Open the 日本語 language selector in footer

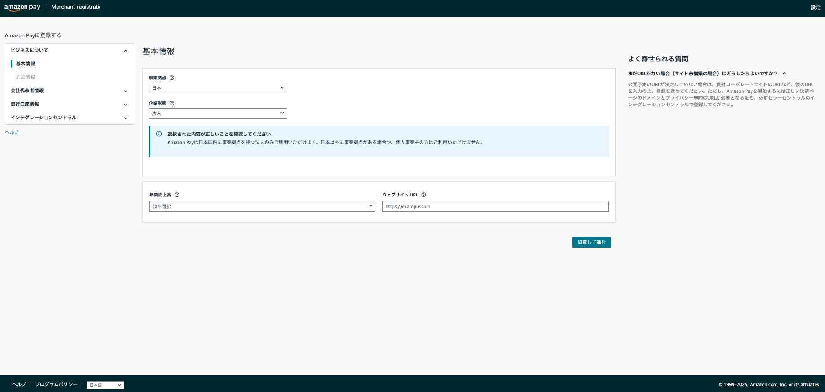[105, 385]
